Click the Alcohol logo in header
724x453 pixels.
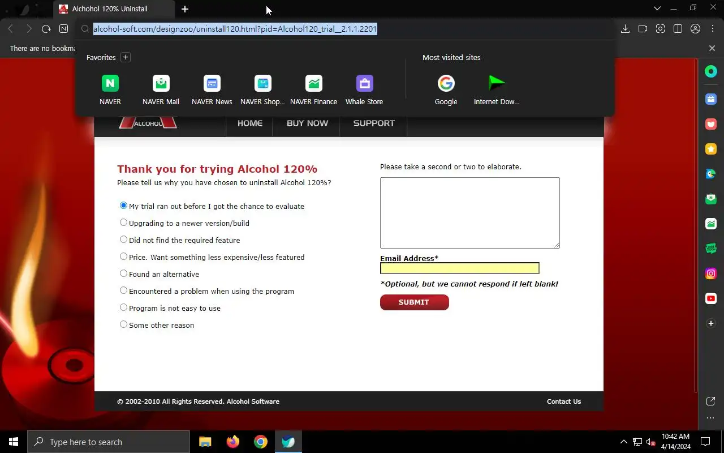148,122
